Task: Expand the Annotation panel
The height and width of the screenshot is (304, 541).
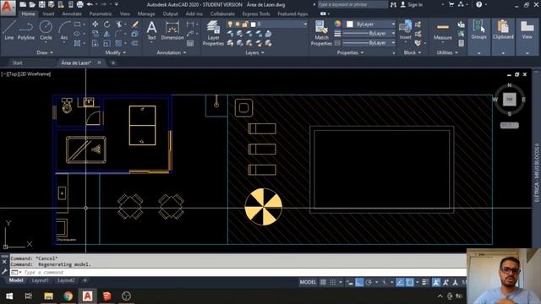Action: tap(172, 52)
